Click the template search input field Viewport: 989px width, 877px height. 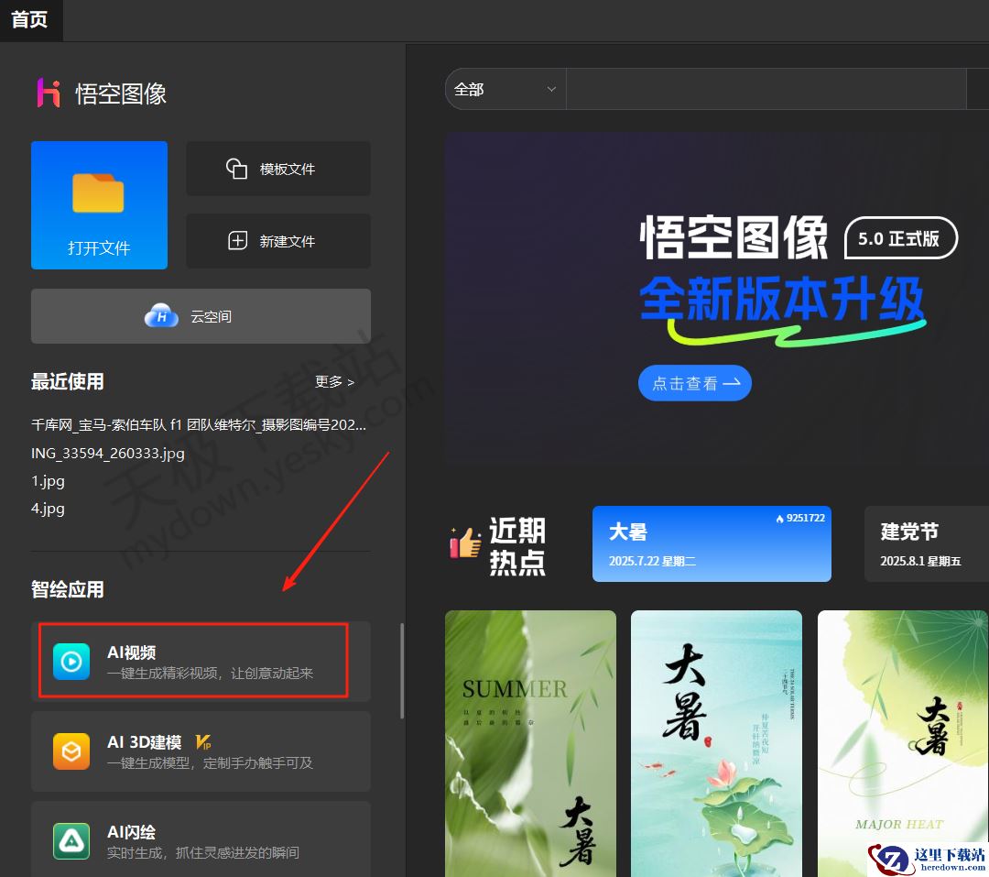[766, 89]
